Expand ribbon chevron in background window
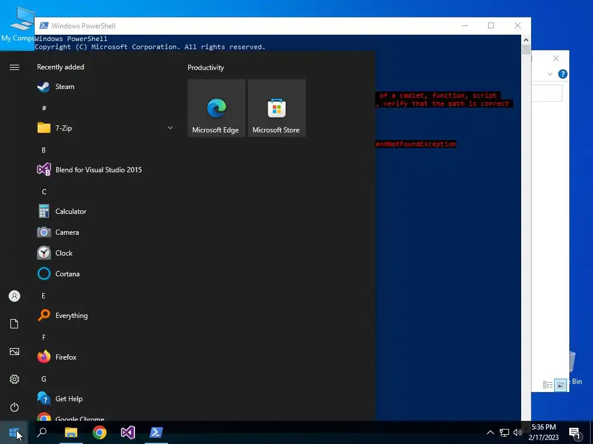 pyautogui.click(x=550, y=74)
